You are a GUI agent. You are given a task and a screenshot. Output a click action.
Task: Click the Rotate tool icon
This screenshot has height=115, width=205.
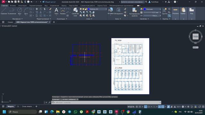coord(41,9)
